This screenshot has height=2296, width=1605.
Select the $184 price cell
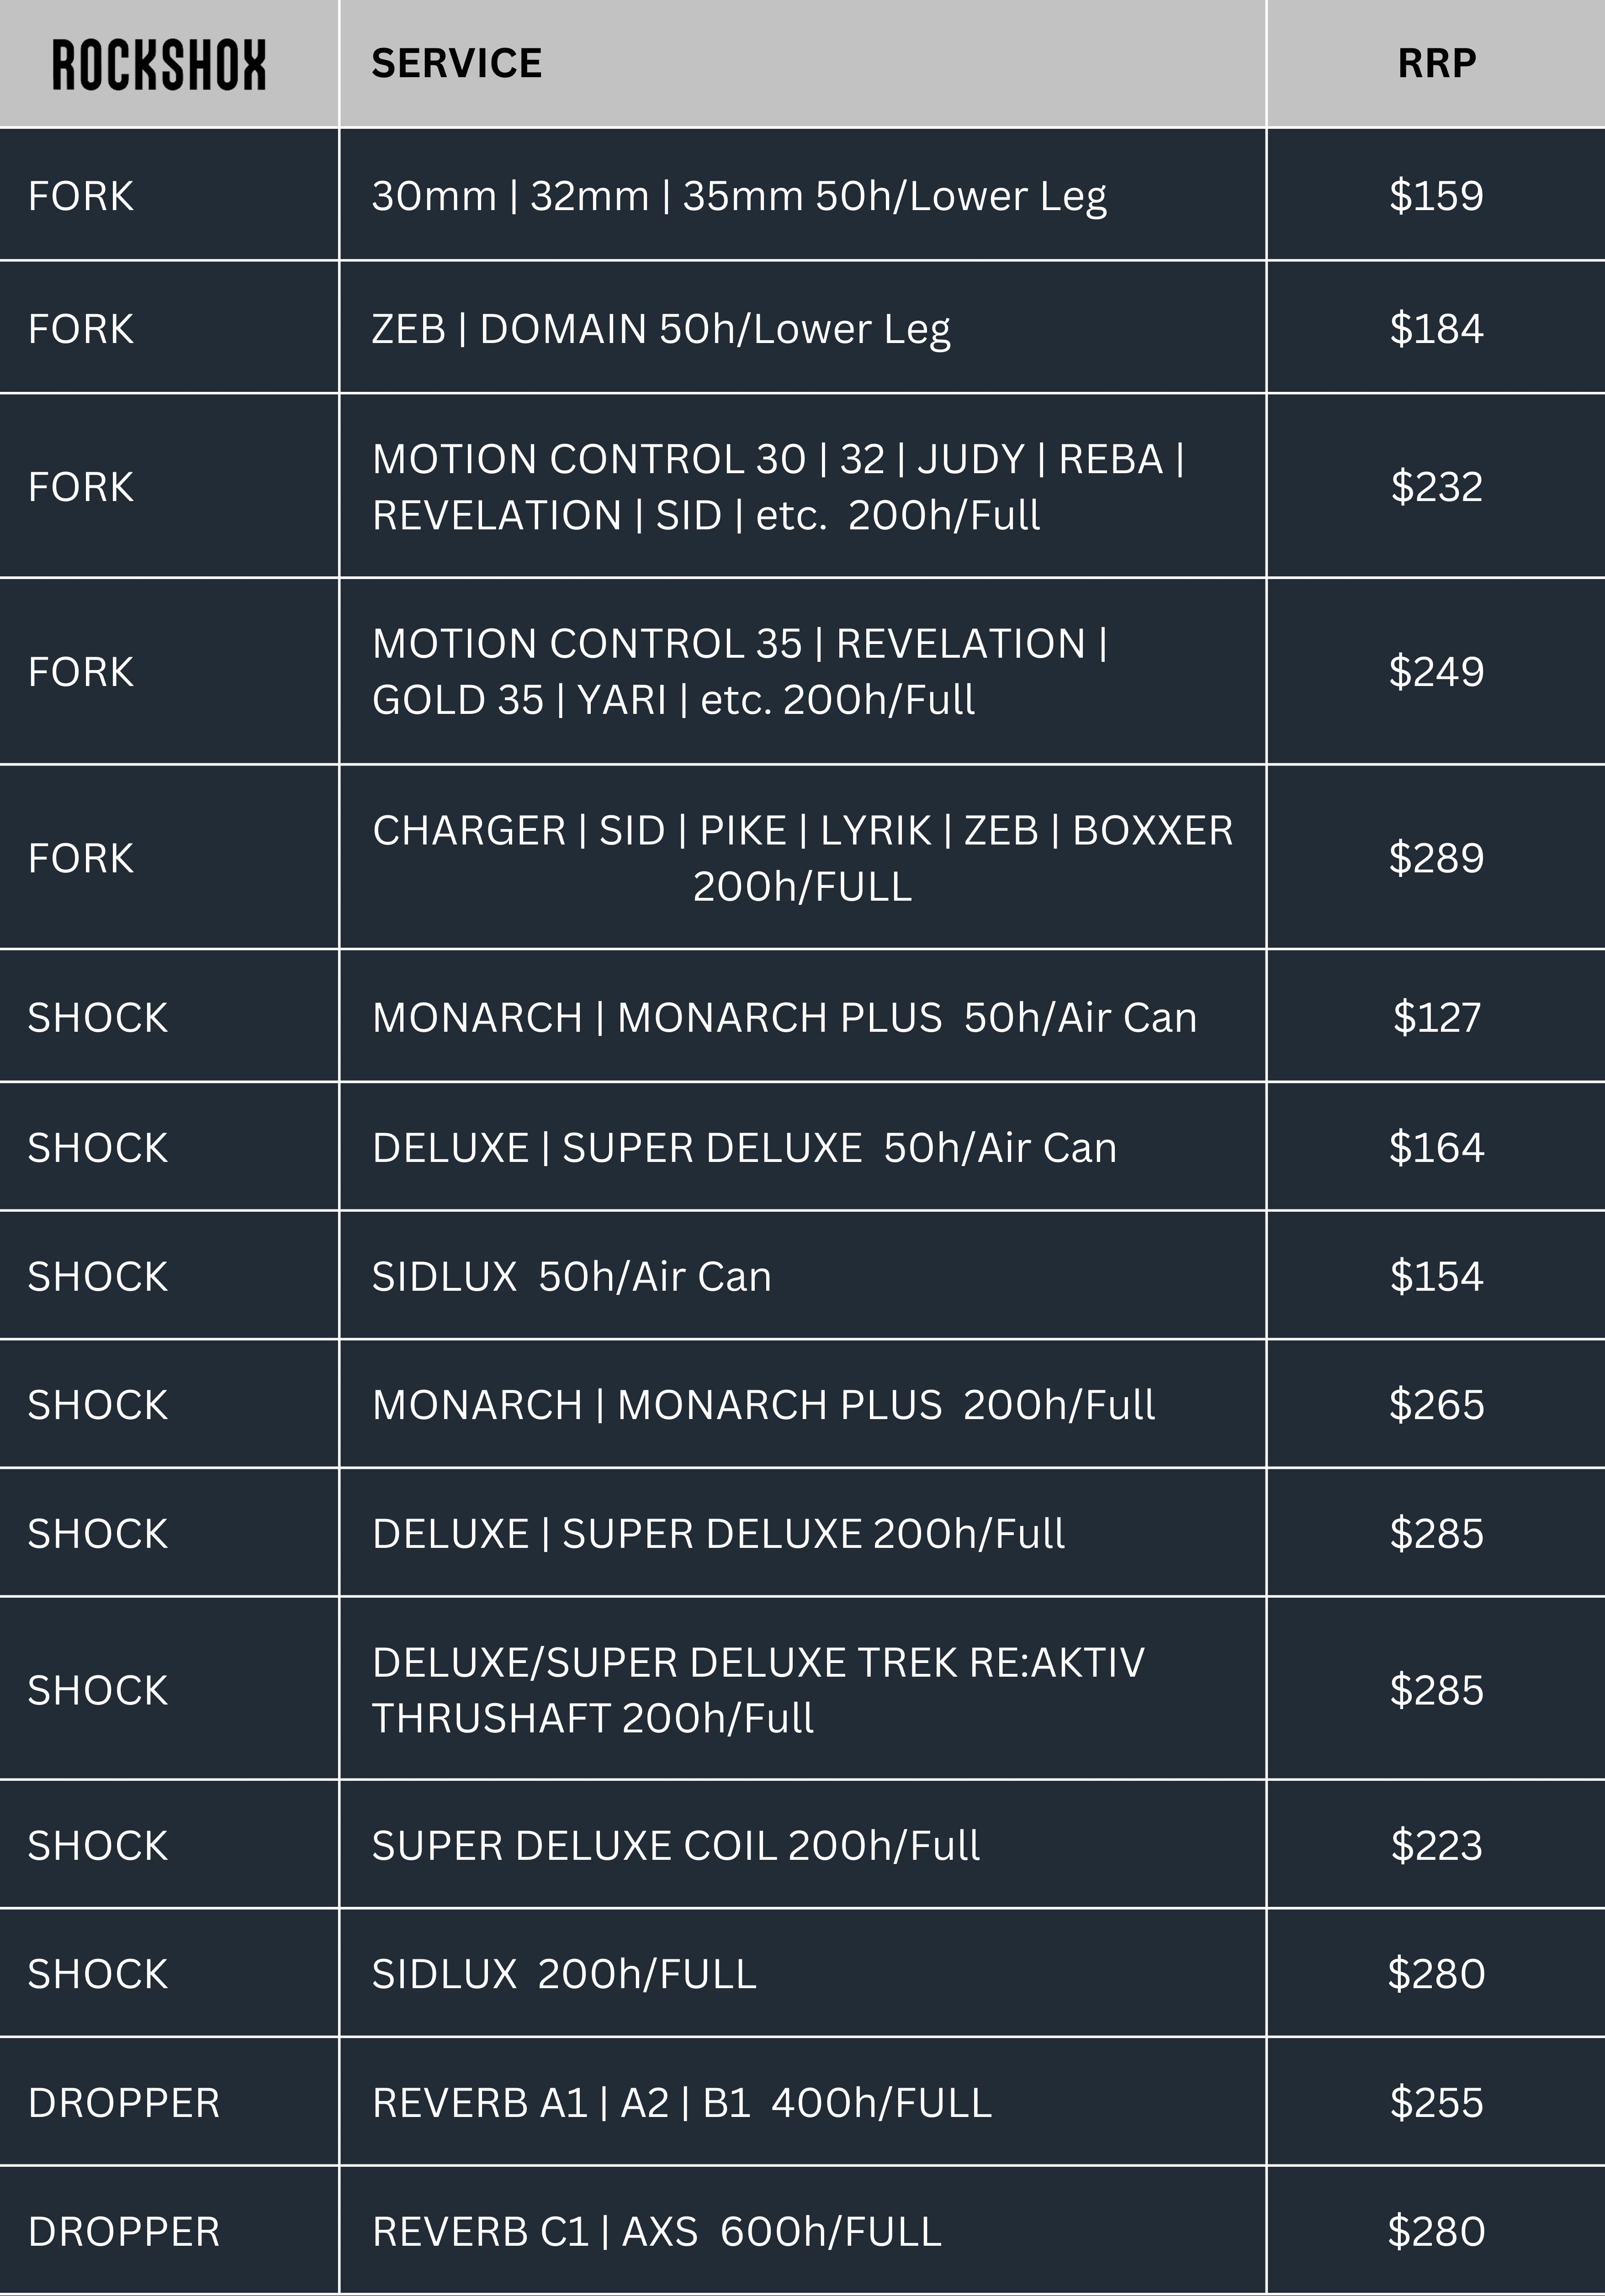coord(1436,329)
